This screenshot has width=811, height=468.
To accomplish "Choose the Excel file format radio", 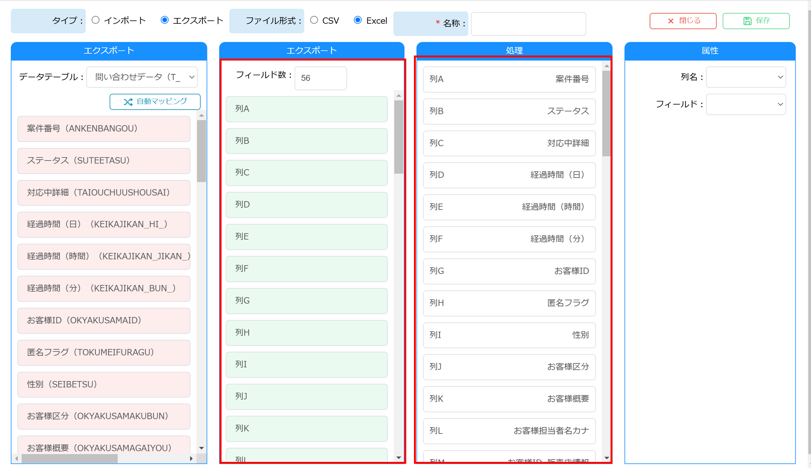I will (358, 20).
